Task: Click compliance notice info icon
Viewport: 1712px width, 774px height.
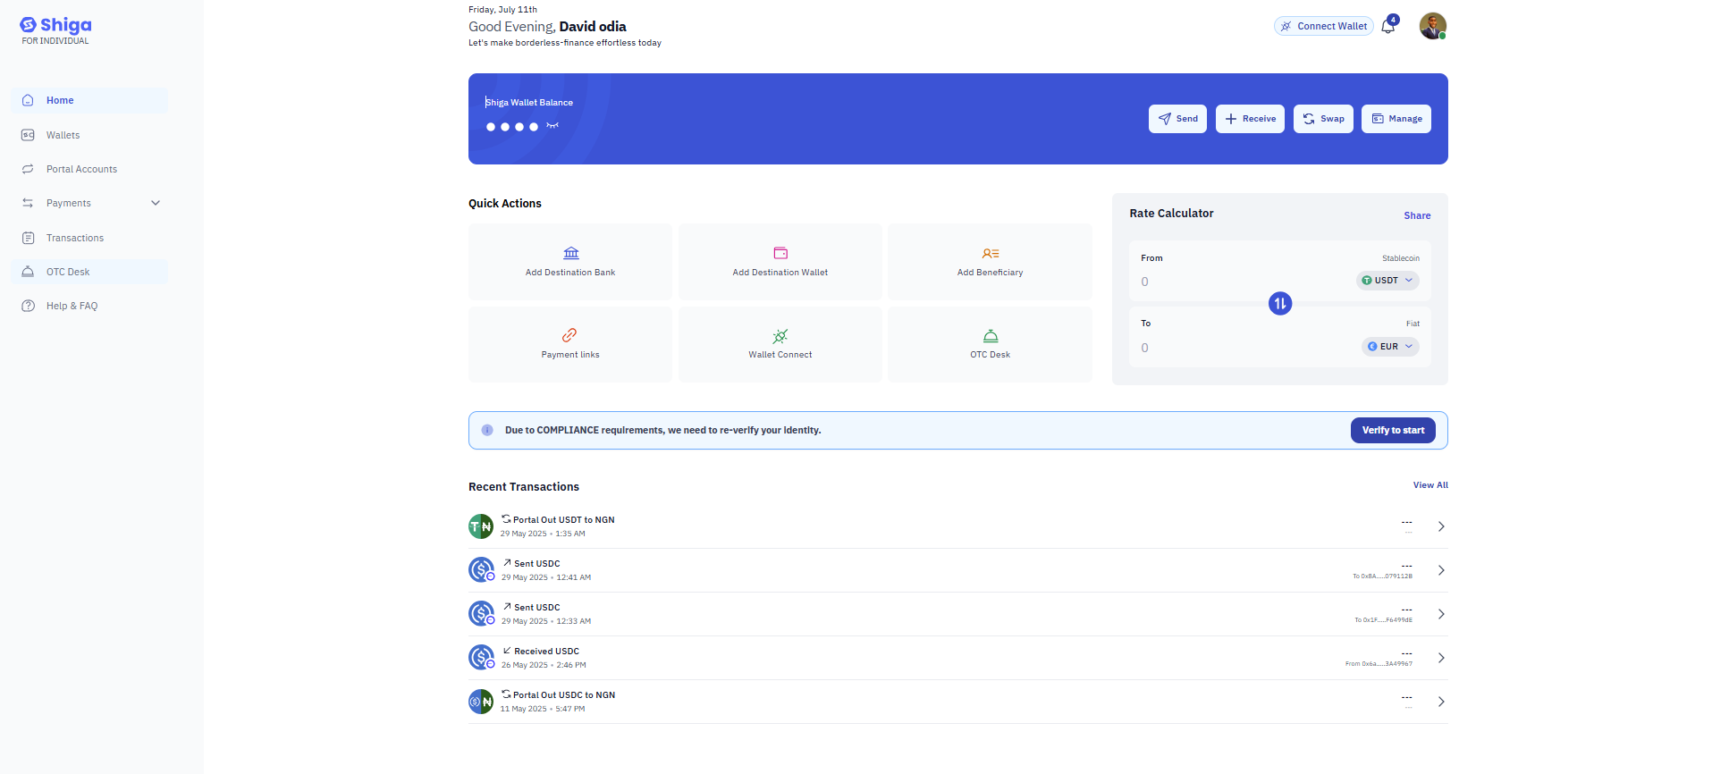Action: coord(487,430)
